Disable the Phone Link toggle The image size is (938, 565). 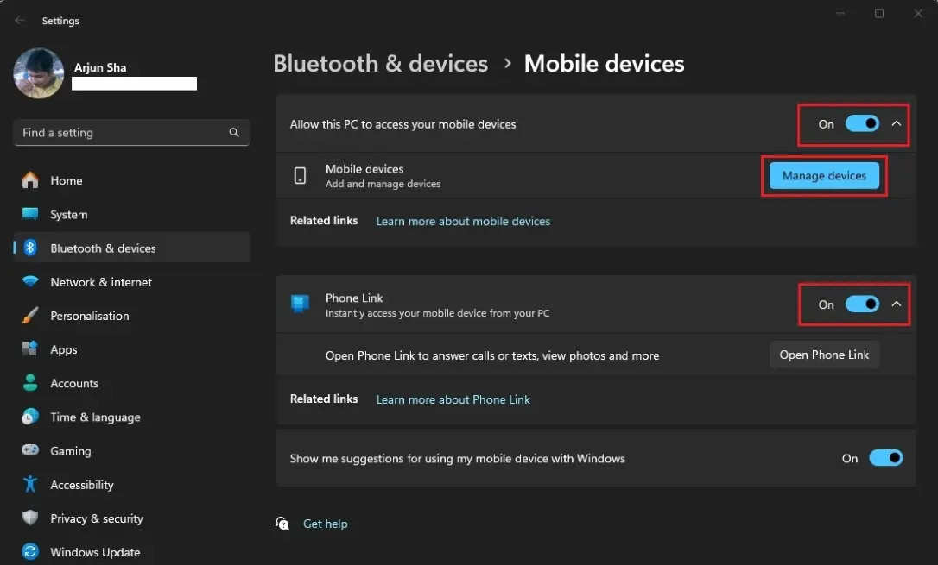[x=861, y=304]
